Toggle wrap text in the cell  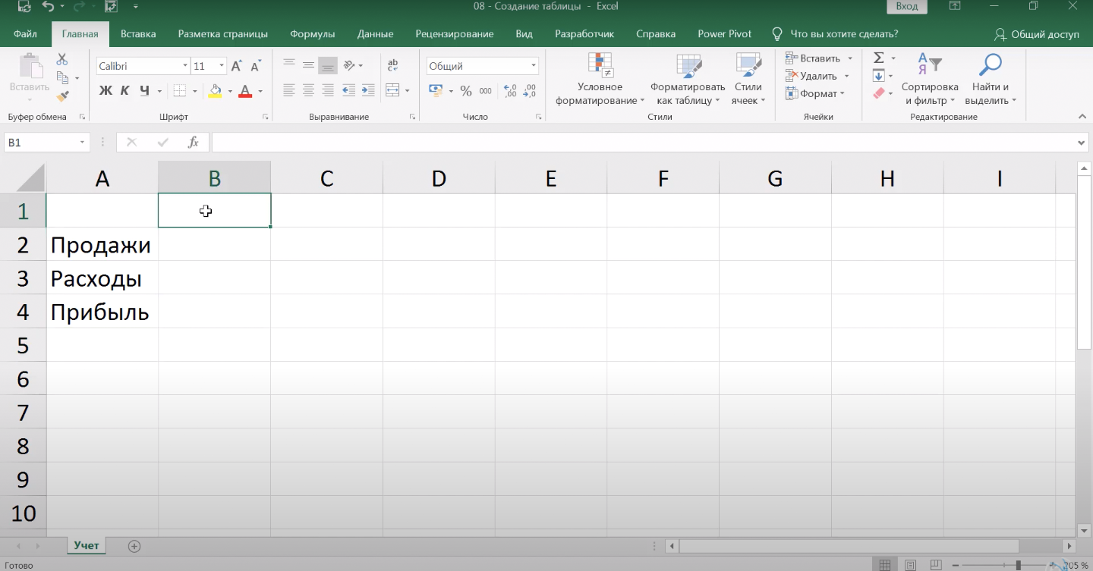pyautogui.click(x=393, y=66)
